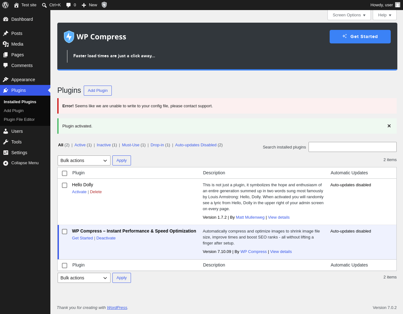Expand the Help panel
The image size is (403, 314).
[x=385, y=15]
